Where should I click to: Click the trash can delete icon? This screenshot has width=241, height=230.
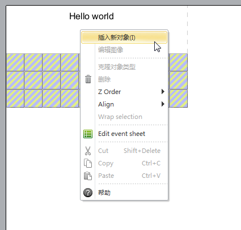pyautogui.click(x=88, y=79)
